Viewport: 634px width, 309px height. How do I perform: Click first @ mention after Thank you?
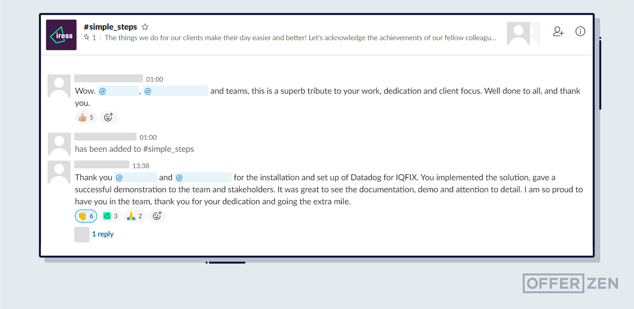click(x=136, y=177)
